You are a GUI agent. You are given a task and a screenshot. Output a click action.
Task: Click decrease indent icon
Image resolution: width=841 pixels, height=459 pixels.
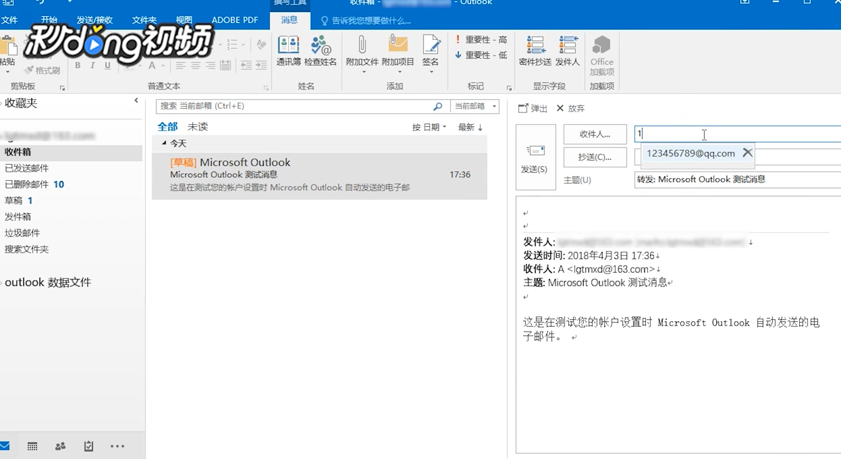[x=245, y=65]
